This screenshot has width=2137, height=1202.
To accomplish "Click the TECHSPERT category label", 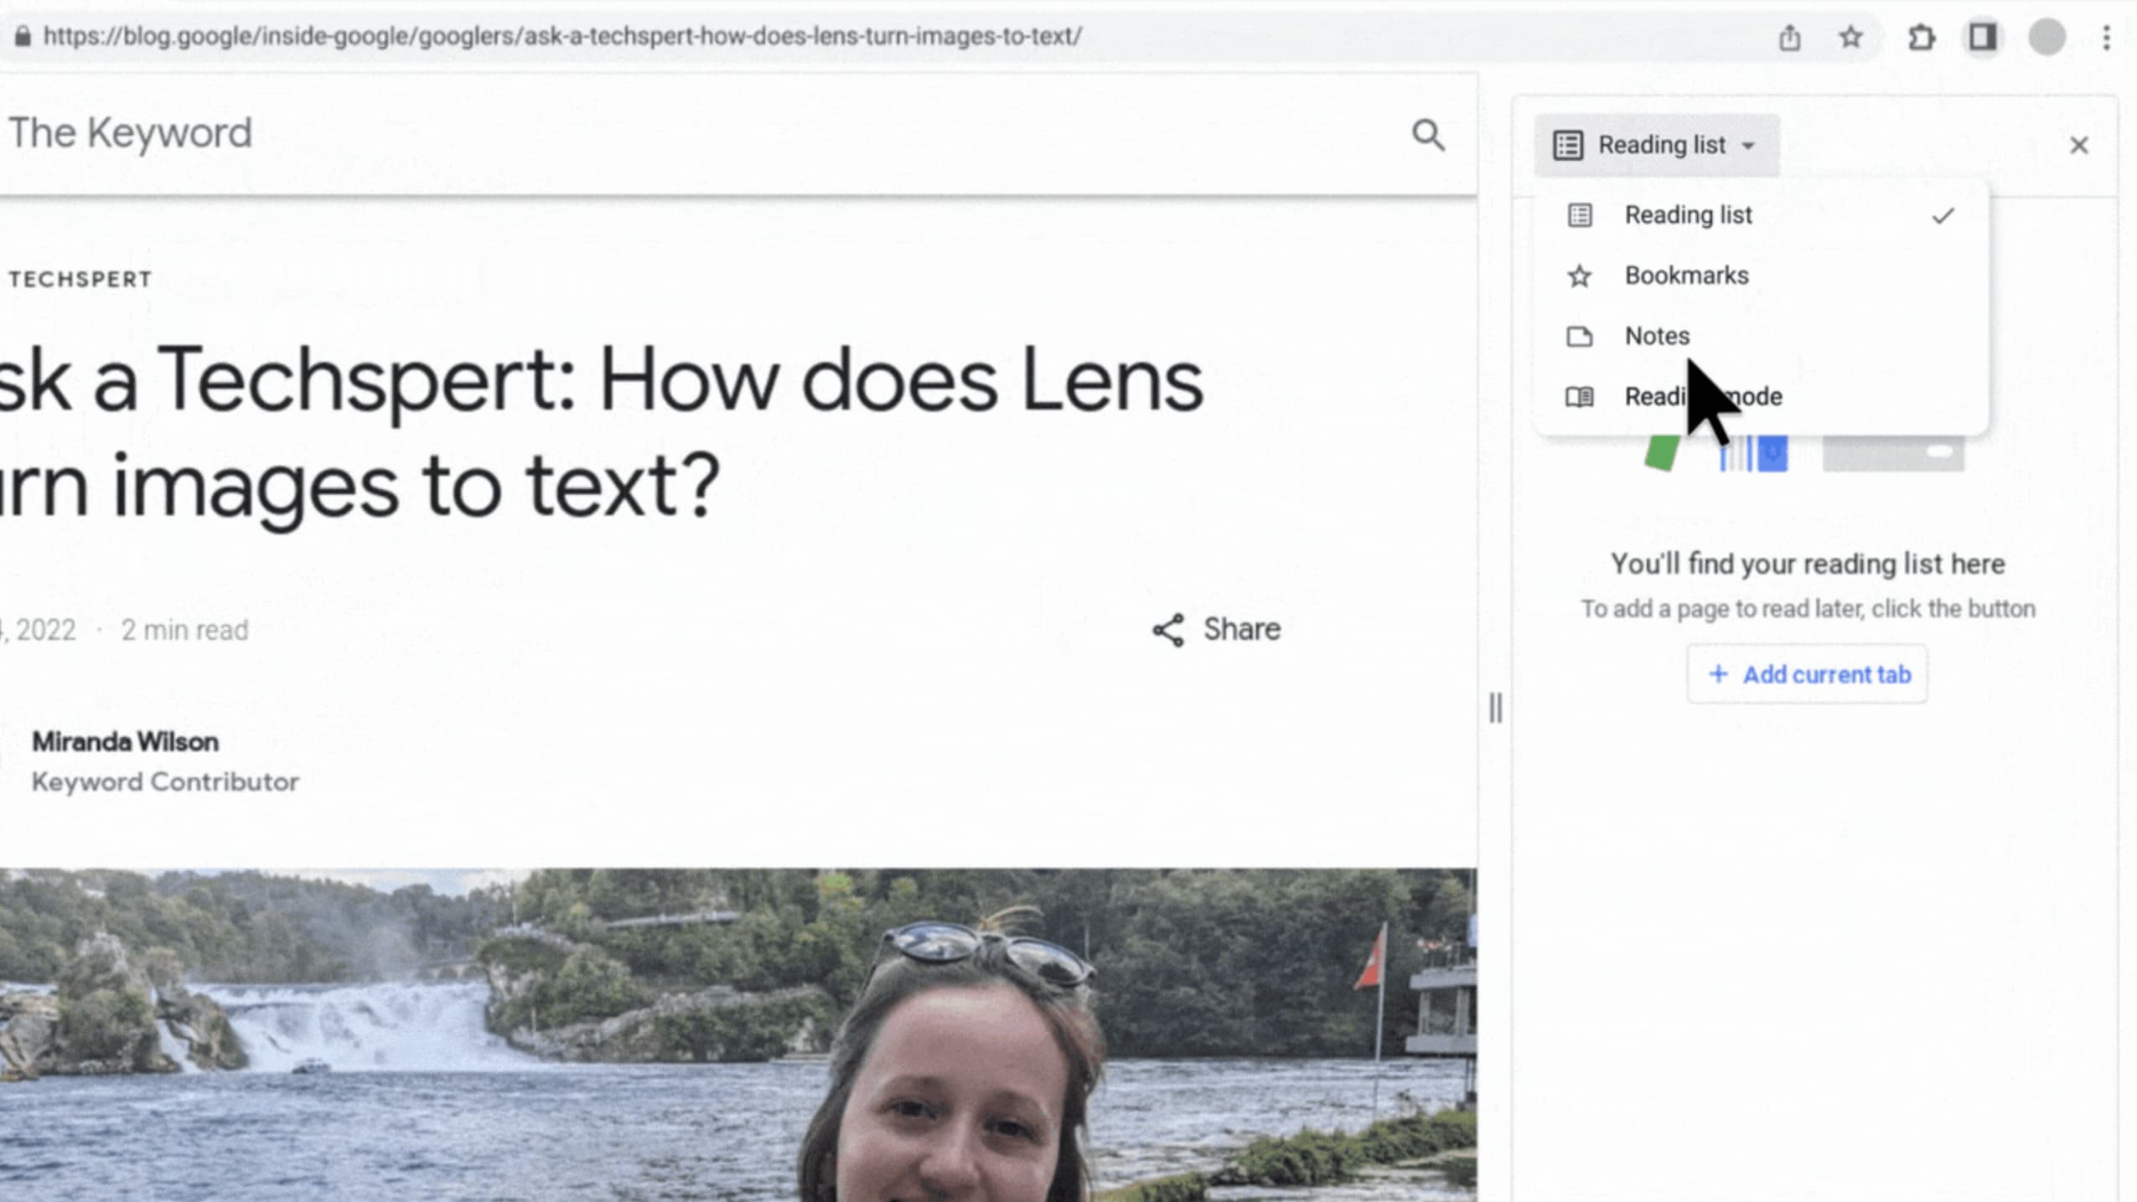I will (81, 279).
